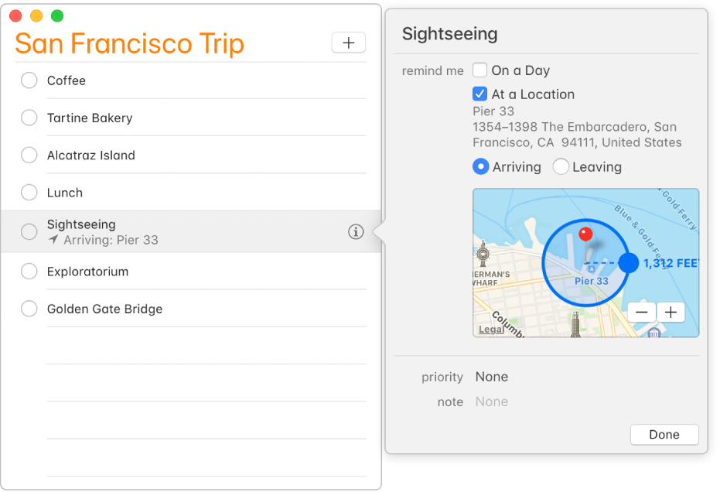
Task: Uncheck the At a Location checkbox
Action: [x=480, y=94]
